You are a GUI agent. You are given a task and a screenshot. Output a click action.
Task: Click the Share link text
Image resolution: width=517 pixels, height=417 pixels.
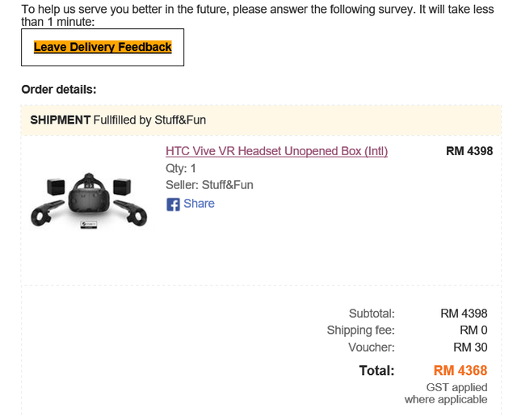pos(199,204)
